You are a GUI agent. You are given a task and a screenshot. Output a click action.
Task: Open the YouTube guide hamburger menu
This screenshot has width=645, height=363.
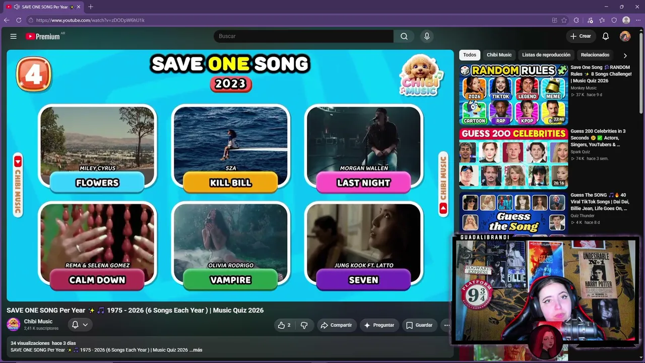14,36
